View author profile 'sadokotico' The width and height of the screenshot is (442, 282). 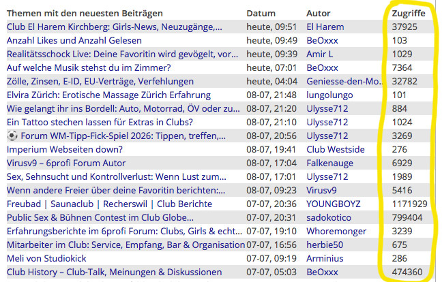click(329, 217)
